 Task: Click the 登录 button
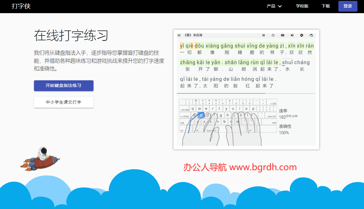tap(348, 6)
